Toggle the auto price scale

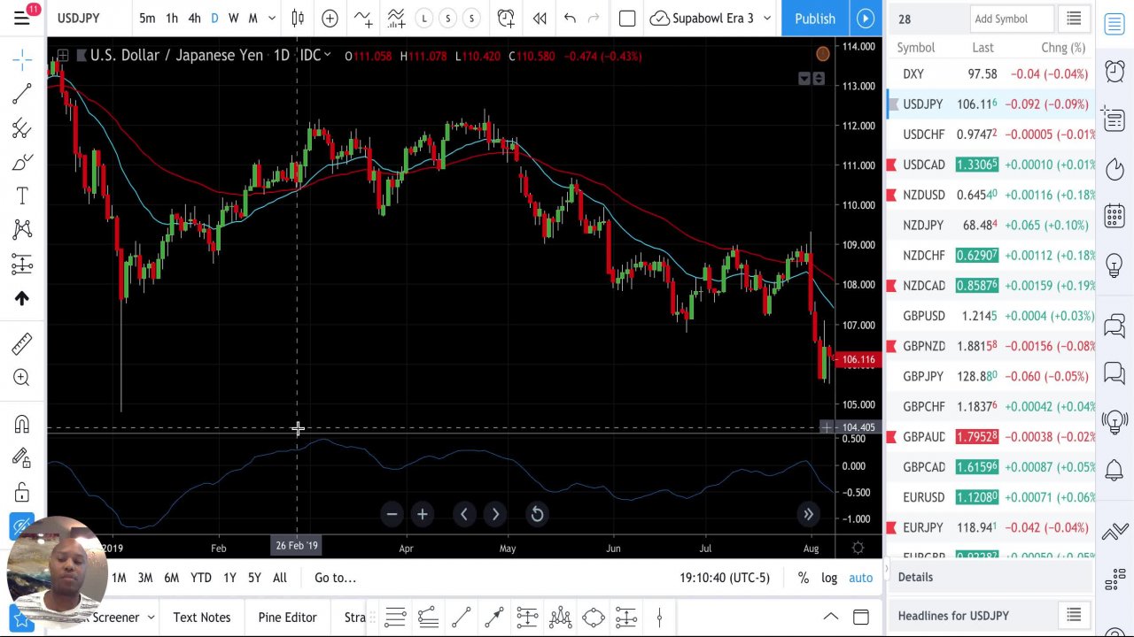tap(860, 578)
